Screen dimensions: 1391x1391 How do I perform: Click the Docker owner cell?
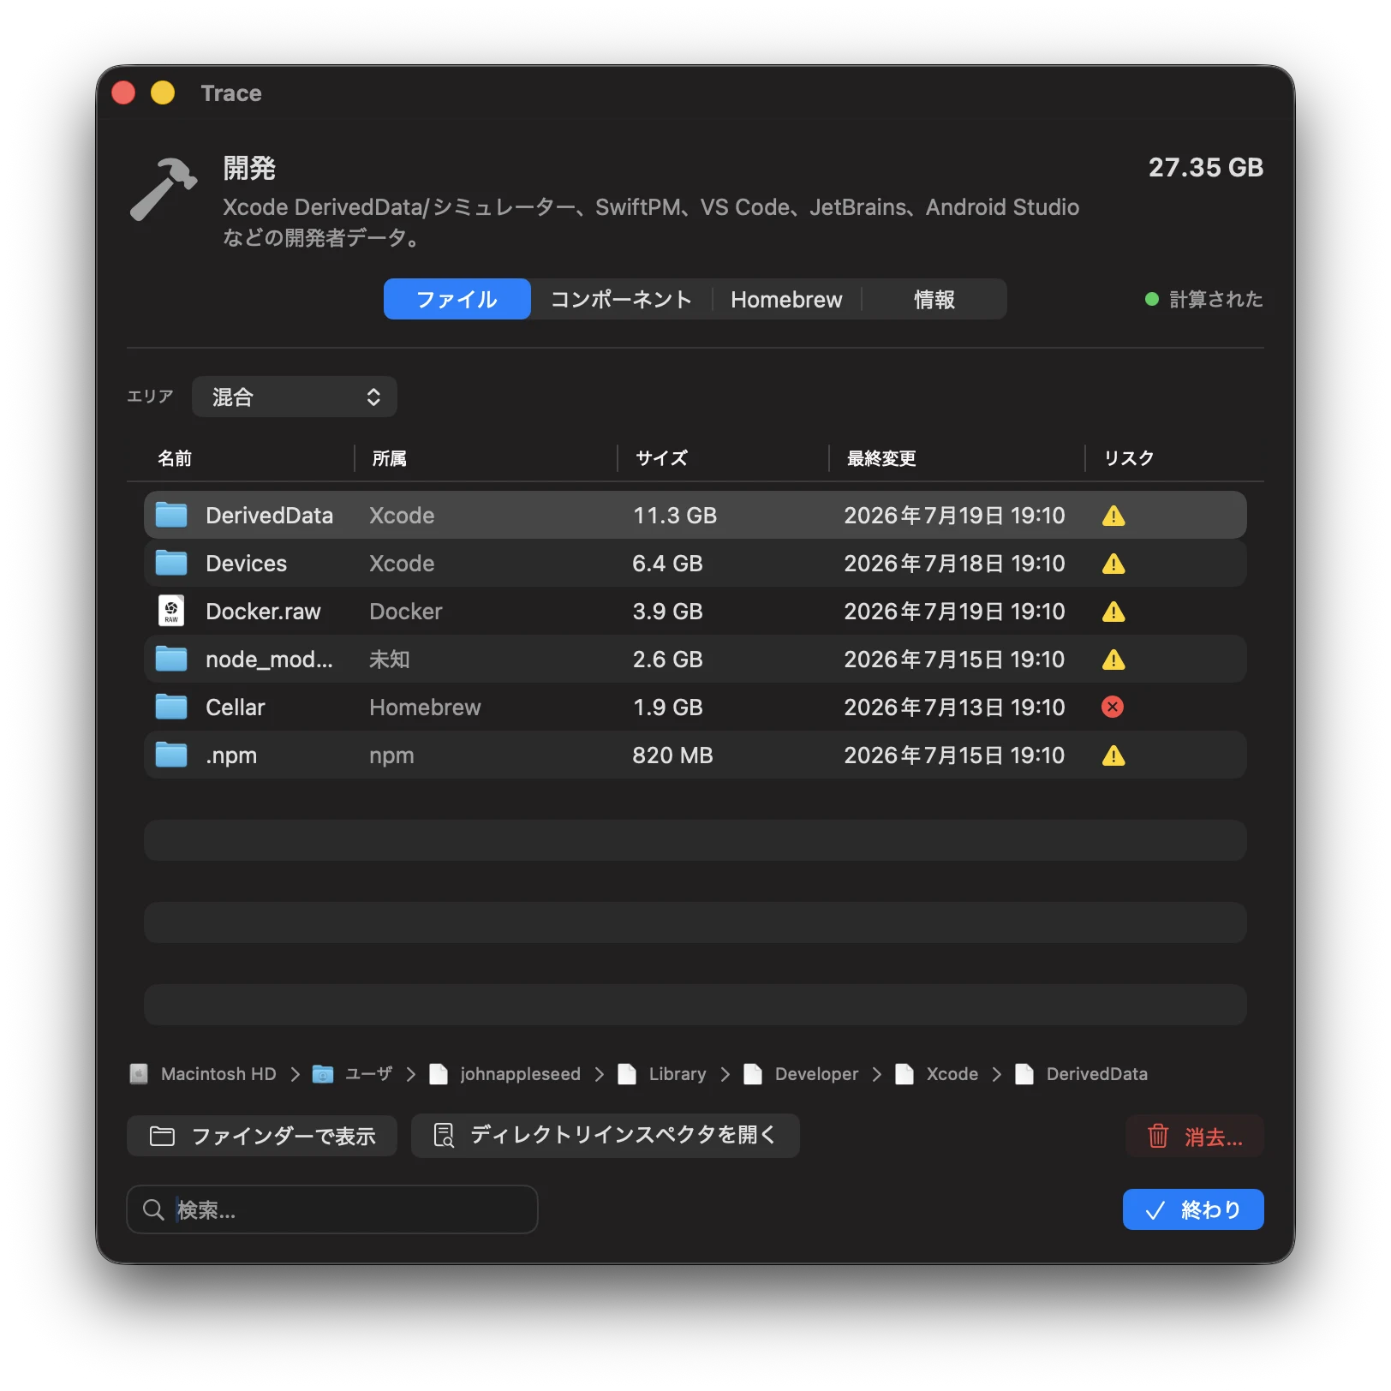click(405, 612)
